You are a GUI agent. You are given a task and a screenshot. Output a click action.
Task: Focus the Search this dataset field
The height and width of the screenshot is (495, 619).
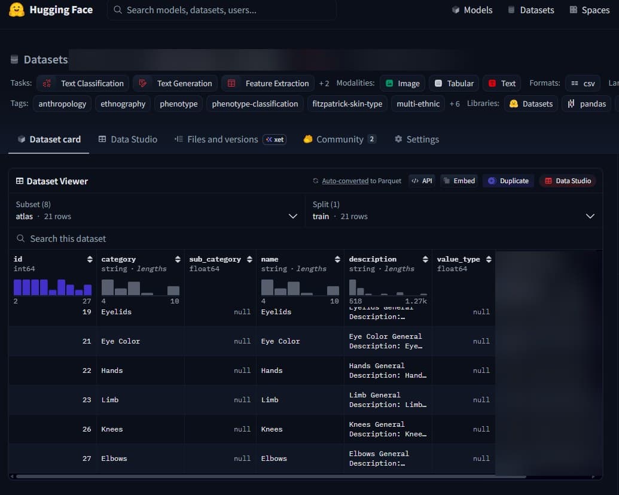coord(306,239)
